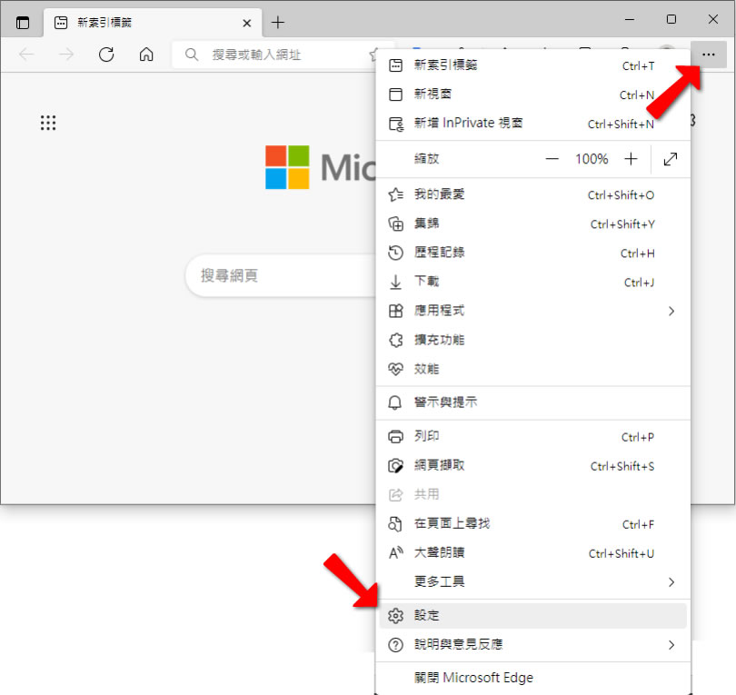Open 擴充功能 extensions
Screen dimensions: 736x695
coord(533,340)
